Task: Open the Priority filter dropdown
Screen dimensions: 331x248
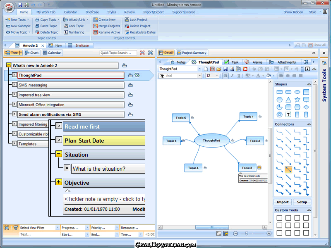Action: pyautogui.click(x=117, y=228)
